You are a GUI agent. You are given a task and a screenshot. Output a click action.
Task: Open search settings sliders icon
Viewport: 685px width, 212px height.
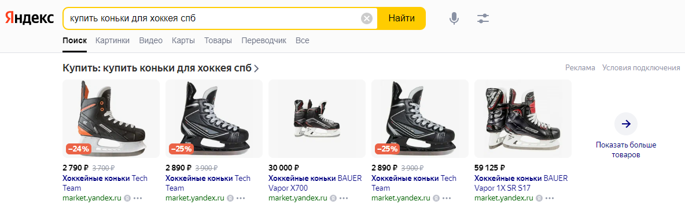(483, 18)
